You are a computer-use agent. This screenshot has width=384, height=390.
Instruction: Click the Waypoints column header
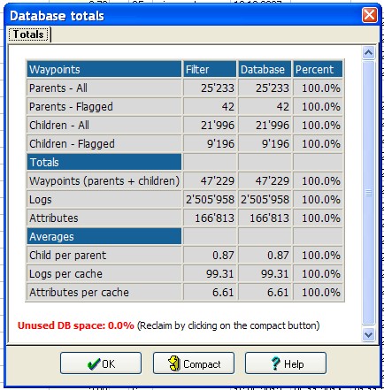click(x=104, y=69)
